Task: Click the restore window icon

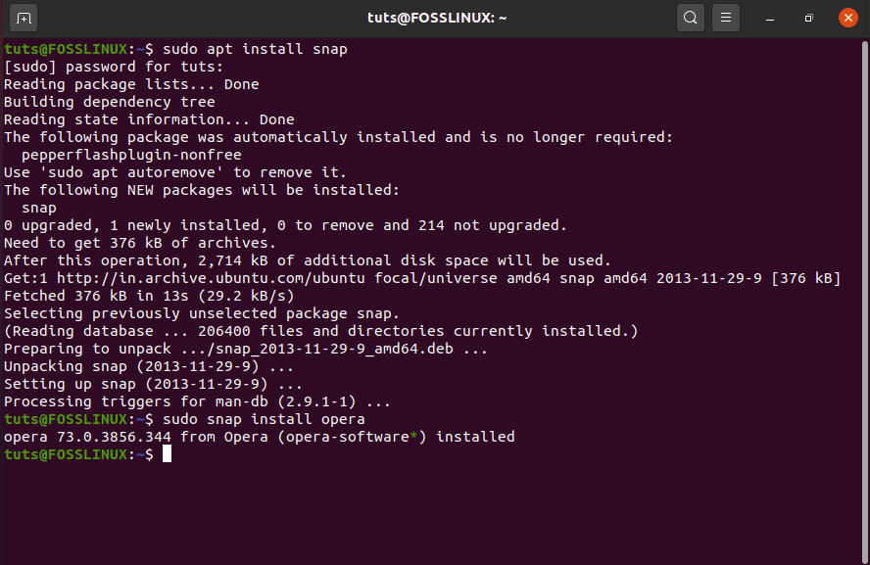Action: [808, 18]
